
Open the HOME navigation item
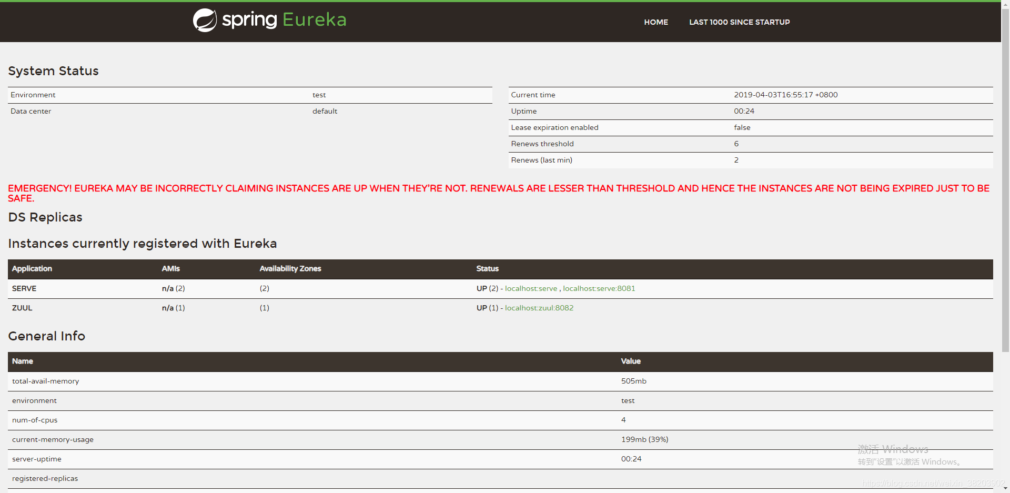pyautogui.click(x=656, y=22)
